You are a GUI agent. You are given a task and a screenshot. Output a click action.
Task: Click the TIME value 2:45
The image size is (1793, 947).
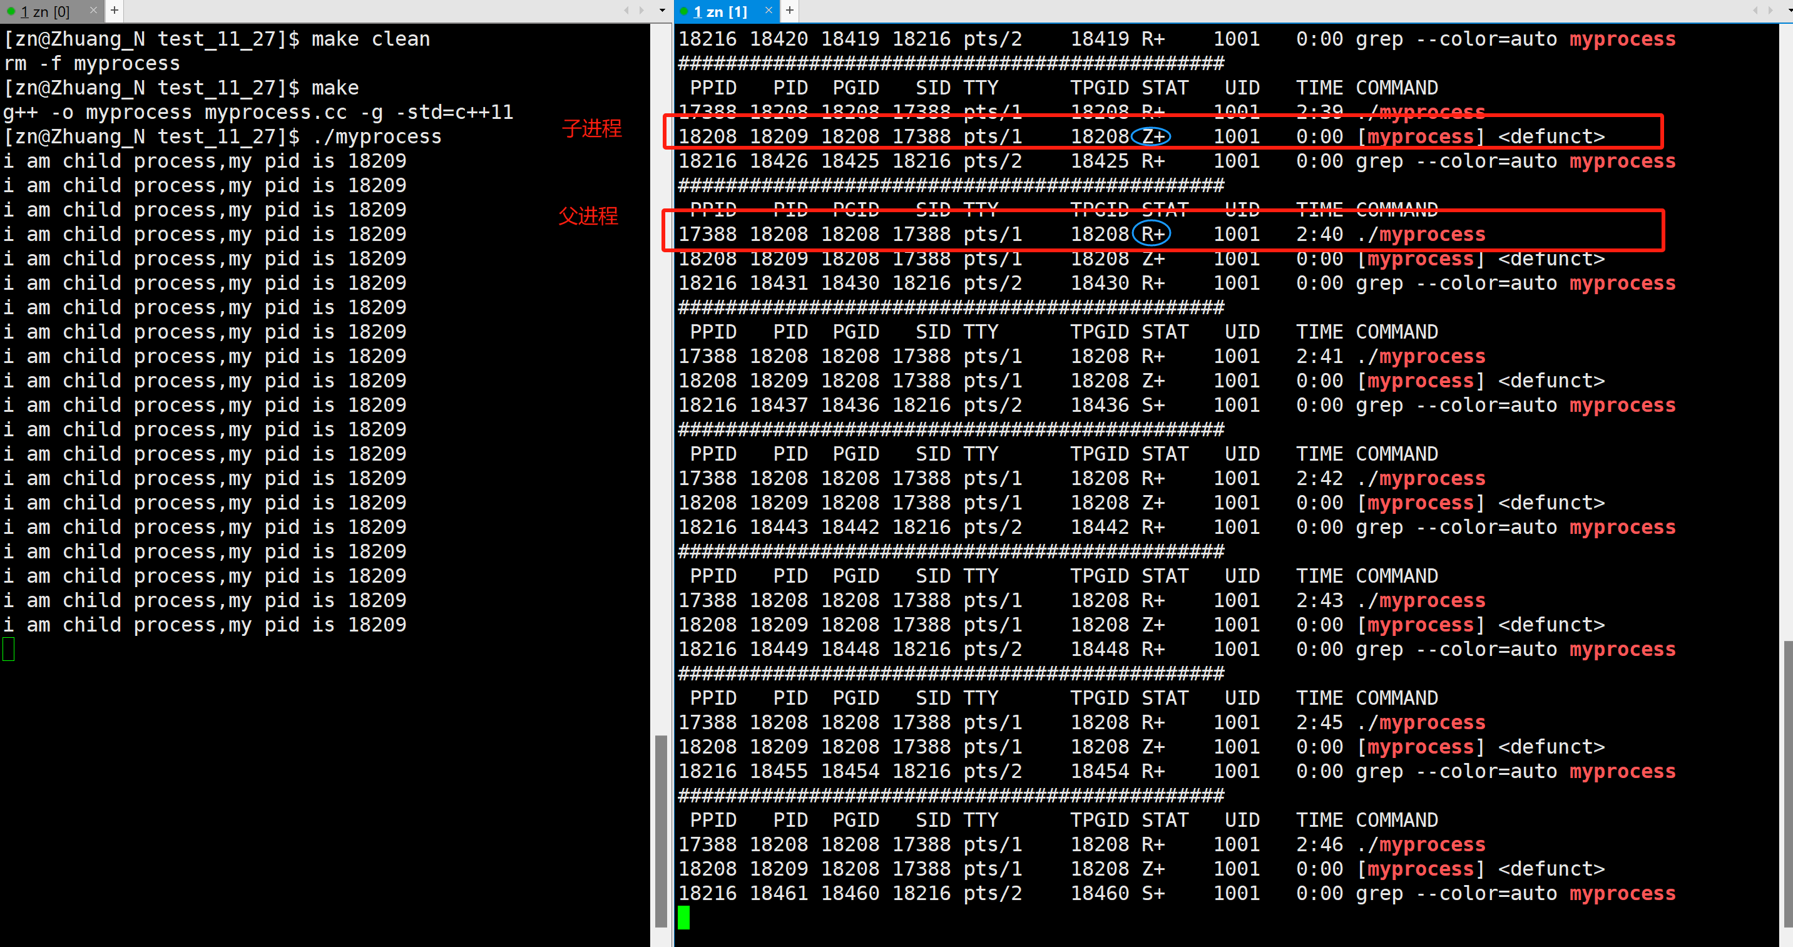click(1320, 722)
